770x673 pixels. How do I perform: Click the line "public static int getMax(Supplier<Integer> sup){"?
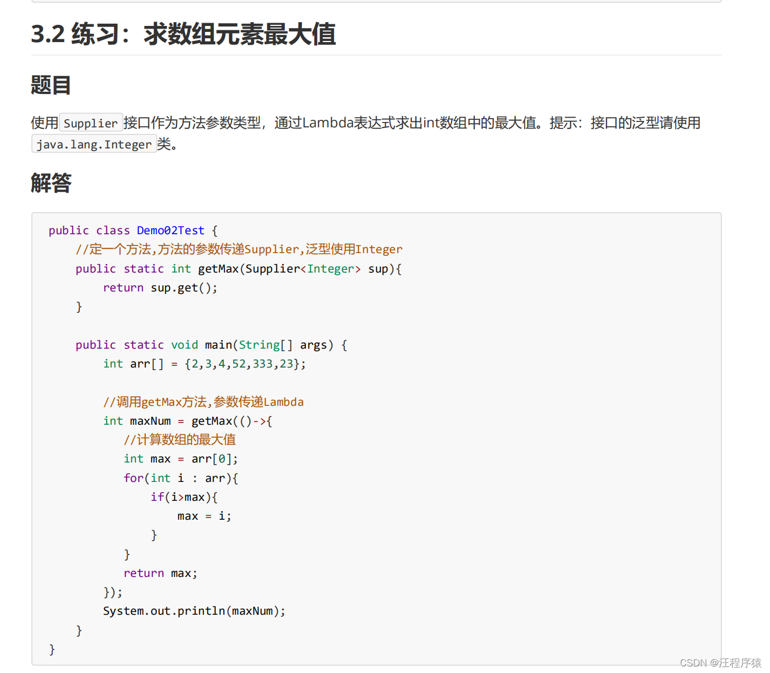[x=239, y=269]
